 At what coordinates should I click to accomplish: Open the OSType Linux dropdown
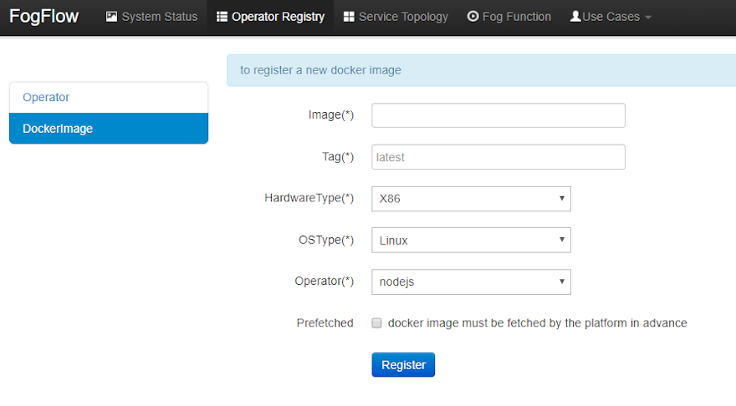point(471,241)
